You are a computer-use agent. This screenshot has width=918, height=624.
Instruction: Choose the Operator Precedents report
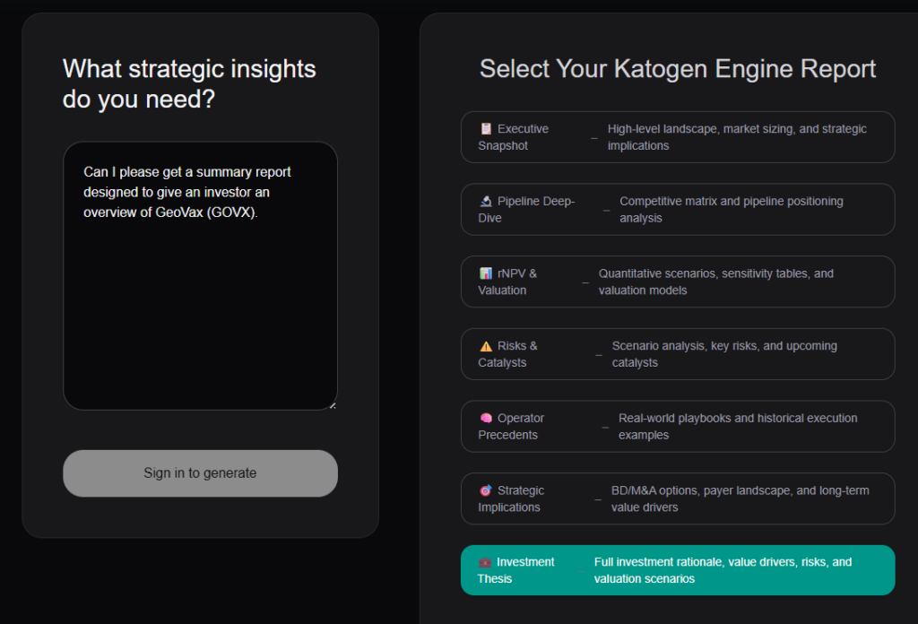tap(678, 427)
